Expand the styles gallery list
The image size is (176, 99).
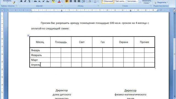[140, 2]
